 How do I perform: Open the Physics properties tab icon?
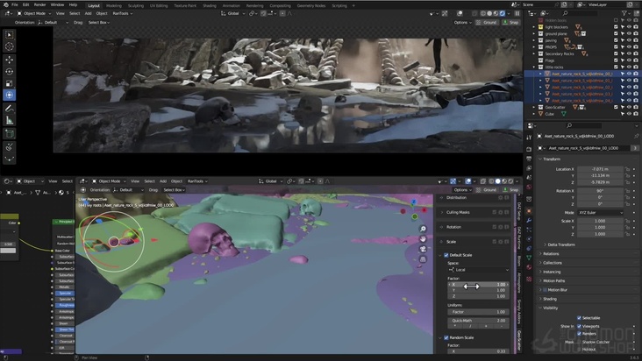pyautogui.click(x=529, y=239)
